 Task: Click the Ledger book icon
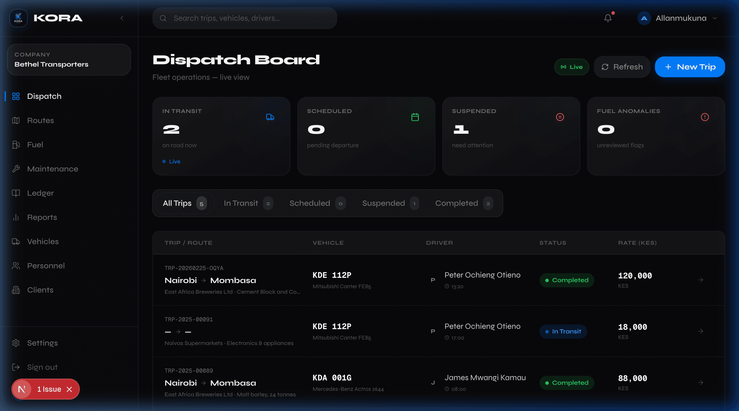[16, 193]
